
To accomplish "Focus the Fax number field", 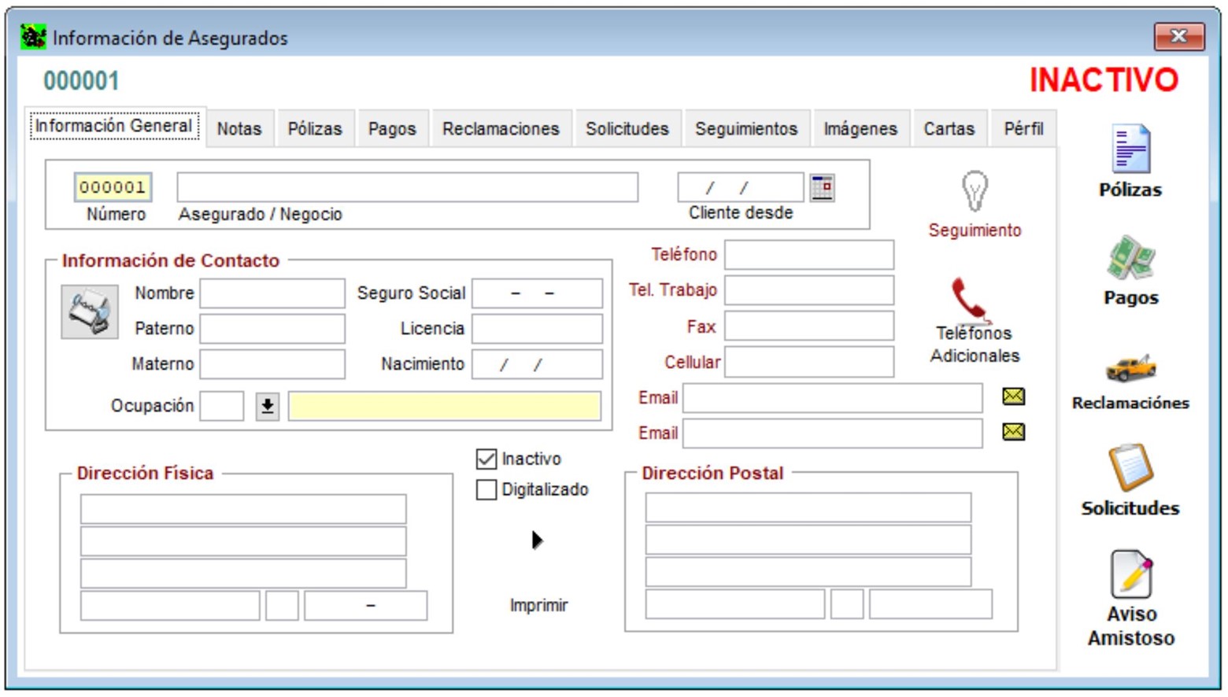I will [x=809, y=326].
